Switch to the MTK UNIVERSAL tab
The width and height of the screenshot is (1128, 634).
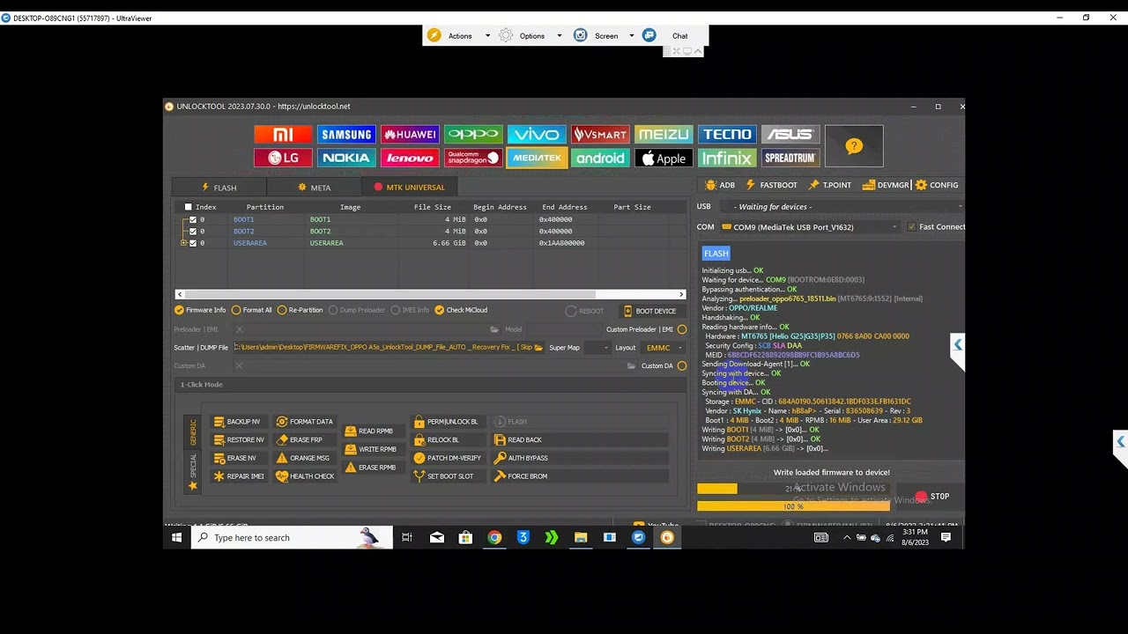(x=410, y=188)
